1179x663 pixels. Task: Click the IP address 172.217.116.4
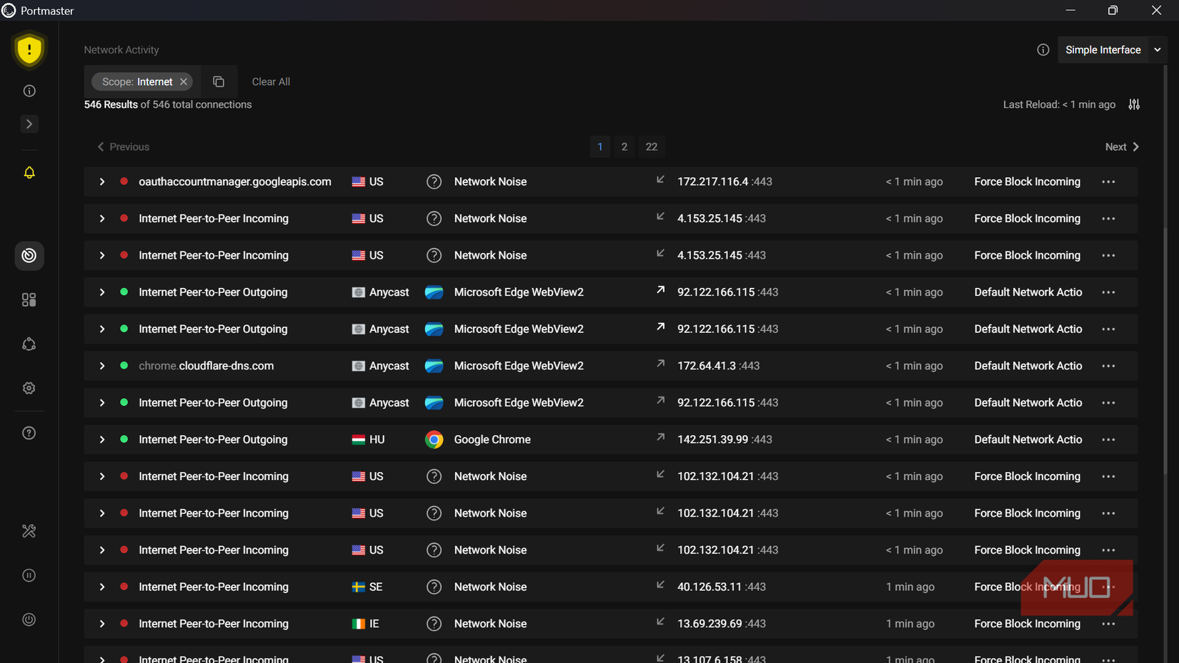pyautogui.click(x=712, y=181)
